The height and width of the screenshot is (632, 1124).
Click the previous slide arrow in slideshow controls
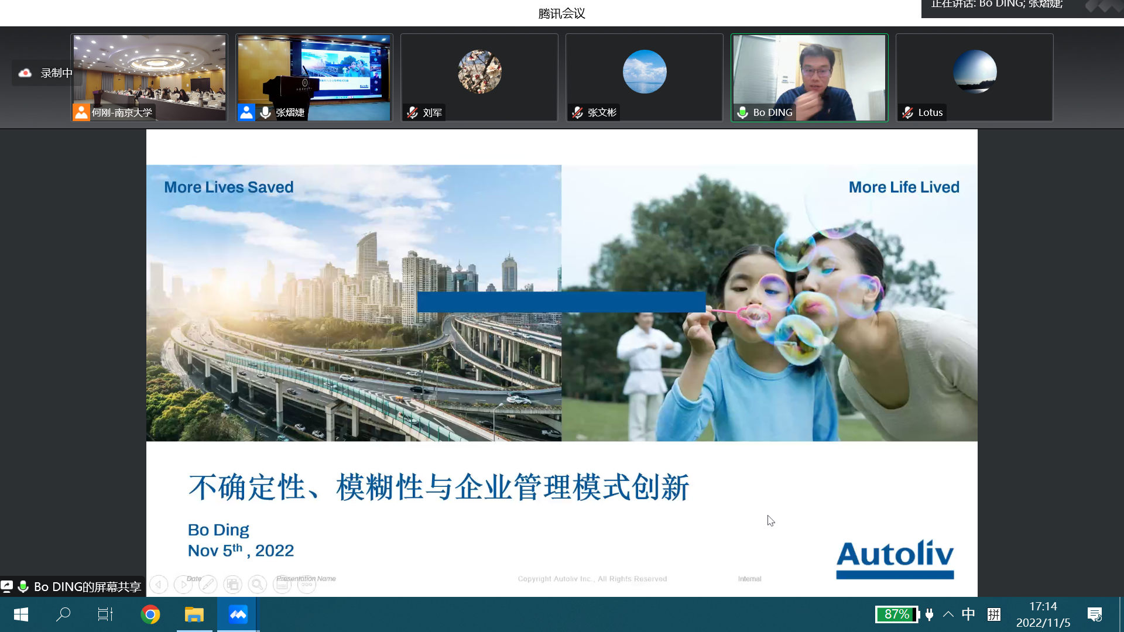pyautogui.click(x=159, y=584)
